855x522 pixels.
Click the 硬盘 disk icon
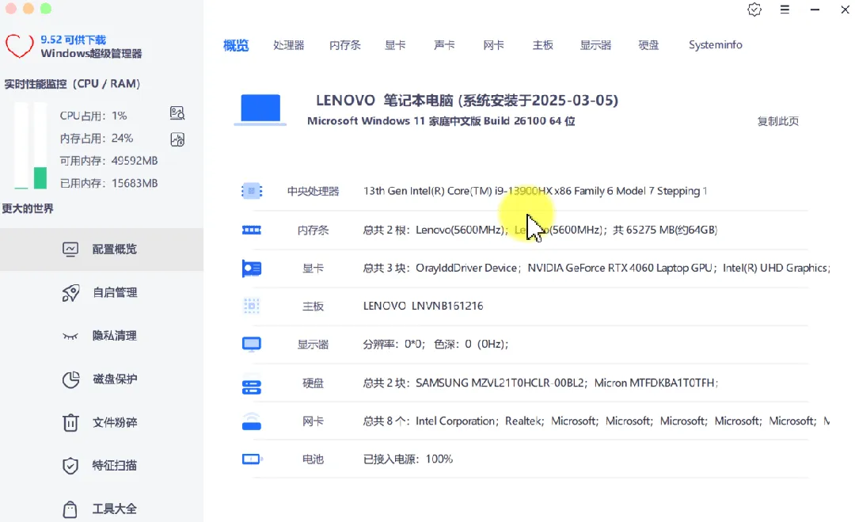(252, 387)
